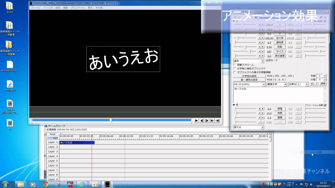Open the MS UI Gothic font dropdown
The height and width of the screenshot is (188, 335).
[x=249, y=84]
